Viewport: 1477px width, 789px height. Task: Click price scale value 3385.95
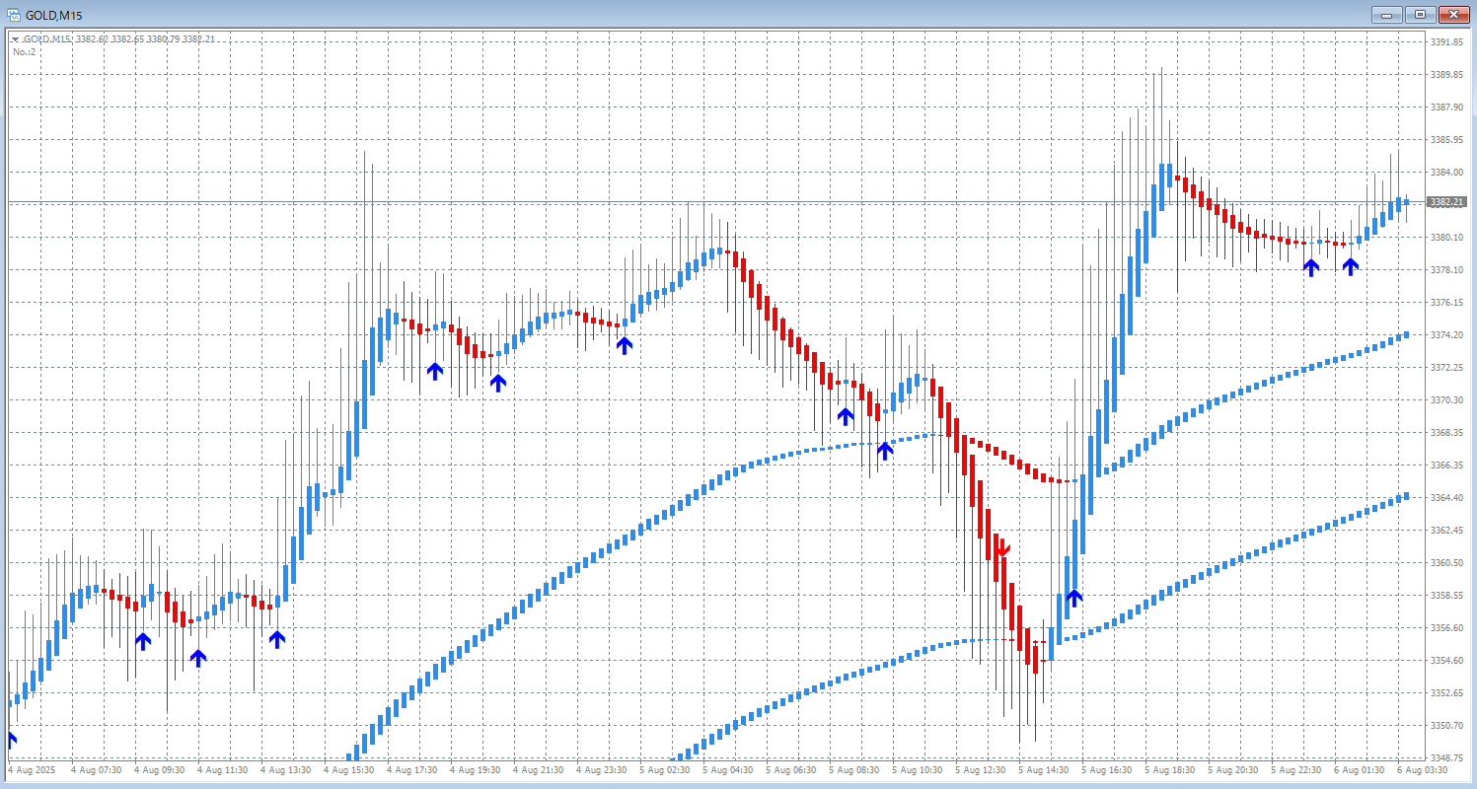1445,140
